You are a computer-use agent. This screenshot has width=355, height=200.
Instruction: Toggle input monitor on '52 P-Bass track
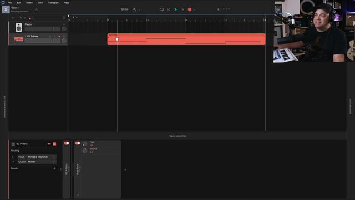[64, 36]
